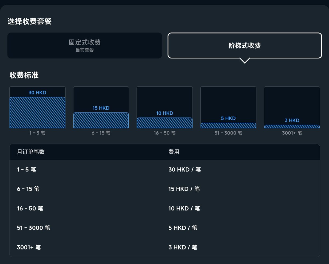Select the 阶梯式收费 card option
329x264 pixels.
click(x=245, y=45)
